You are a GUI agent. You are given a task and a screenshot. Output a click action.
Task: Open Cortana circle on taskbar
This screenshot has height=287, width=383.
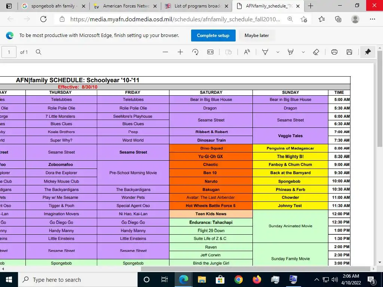[147, 280]
